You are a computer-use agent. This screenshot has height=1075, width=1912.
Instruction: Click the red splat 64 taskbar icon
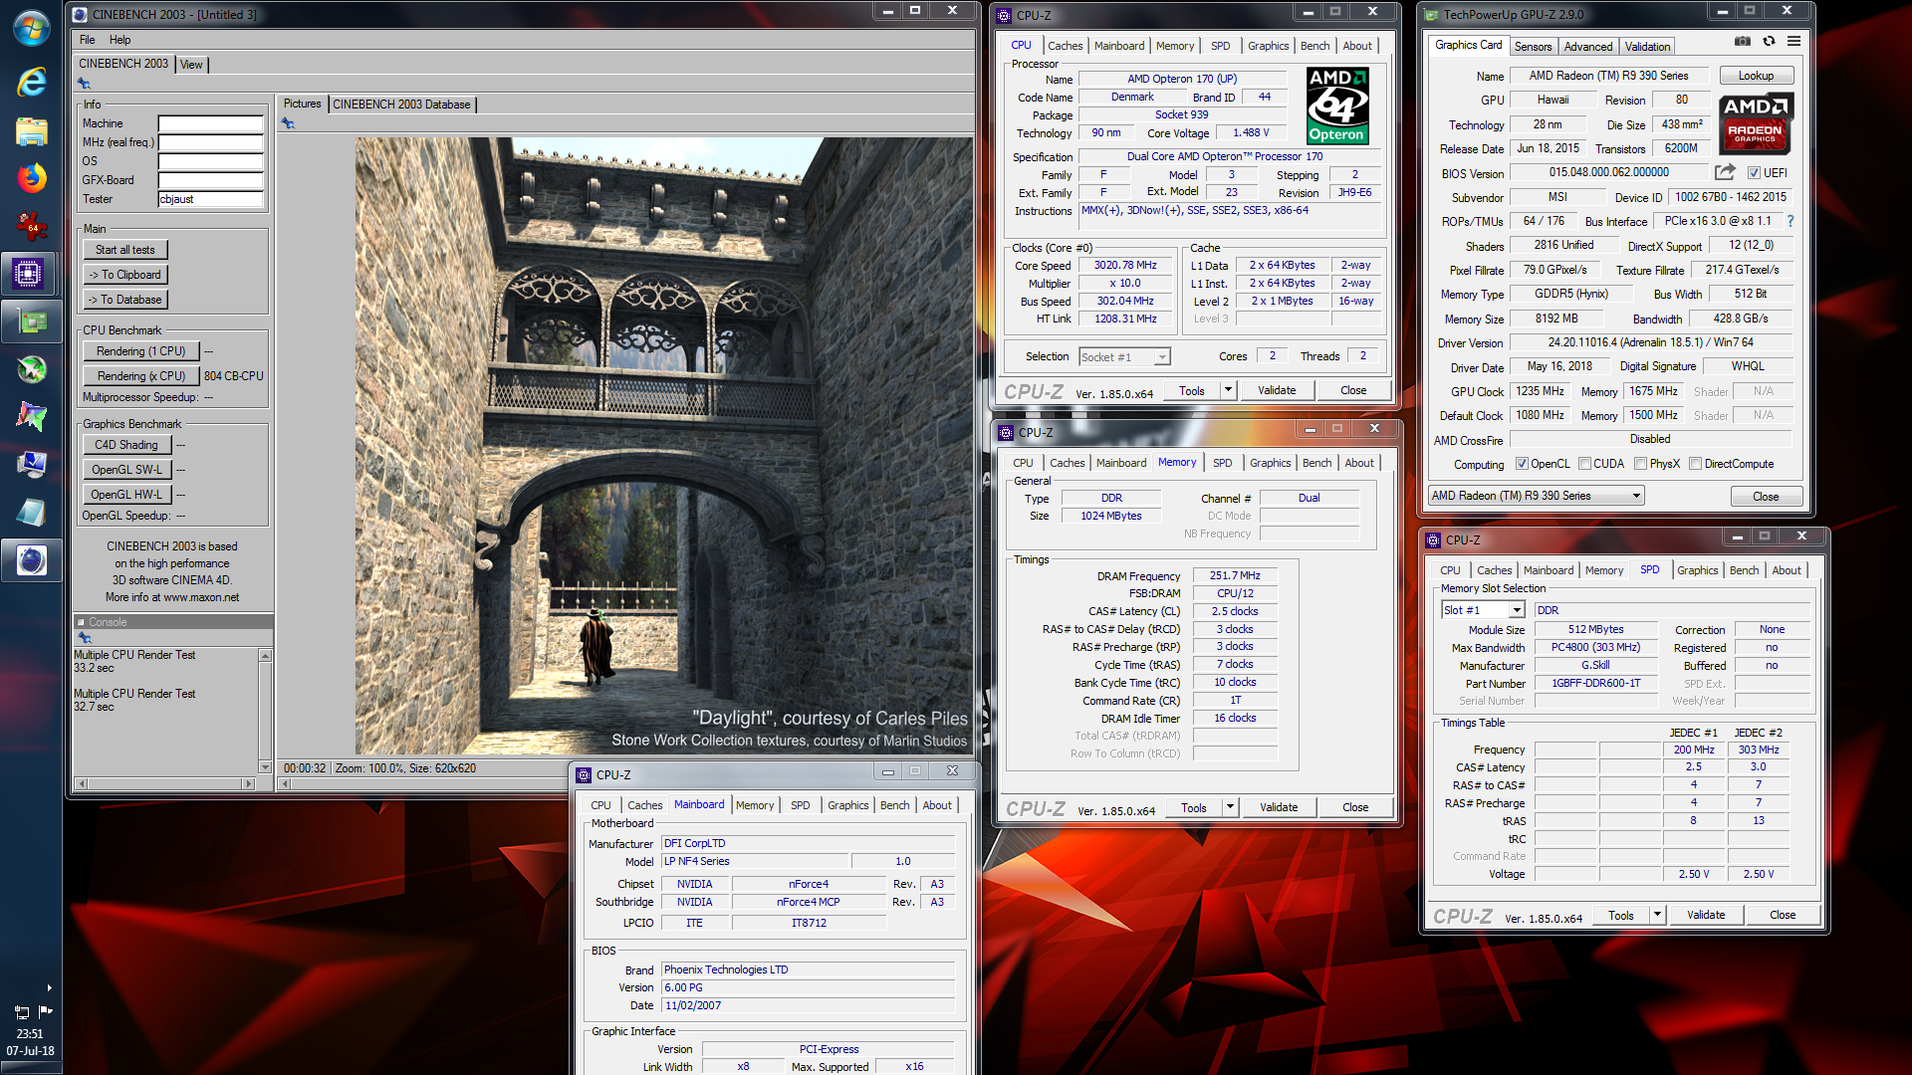click(31, 226)
